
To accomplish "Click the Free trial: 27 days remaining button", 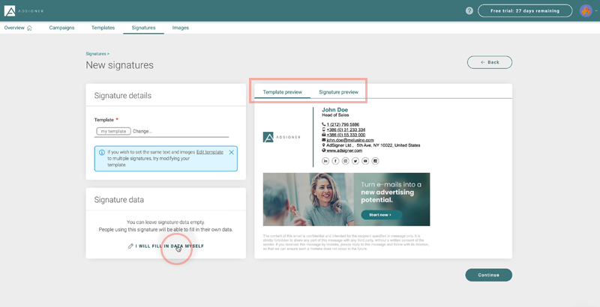I will 525,10.
